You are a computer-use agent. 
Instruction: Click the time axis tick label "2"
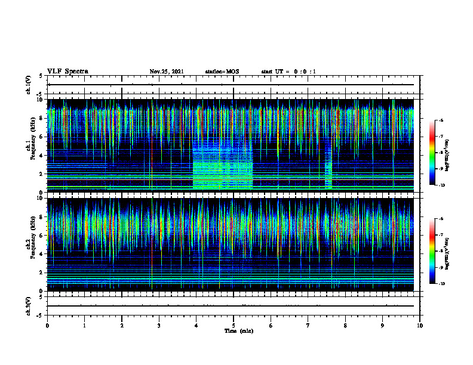(x=122, y=326)
